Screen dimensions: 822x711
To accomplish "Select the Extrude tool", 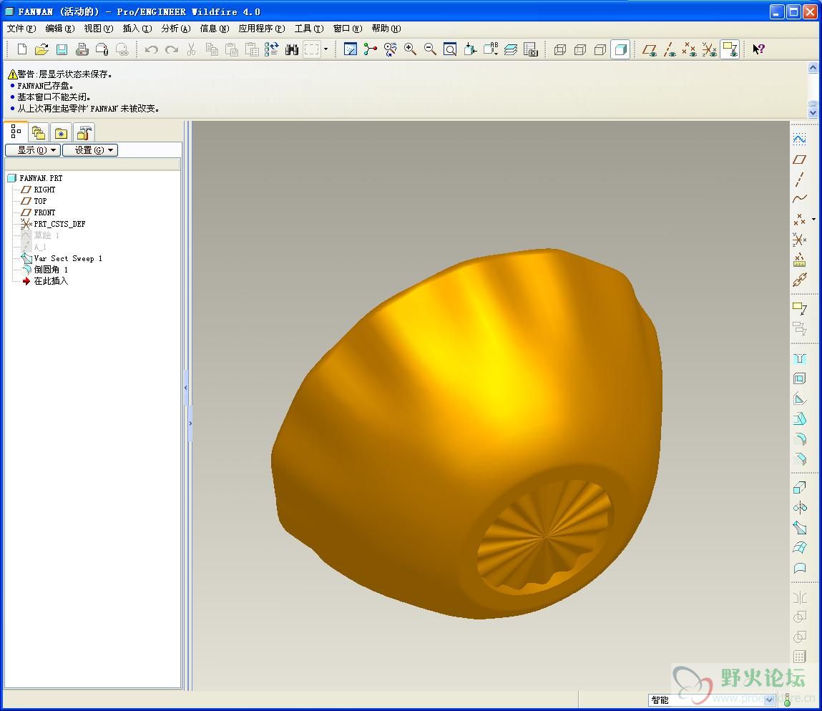I will [x=799, y=488].
